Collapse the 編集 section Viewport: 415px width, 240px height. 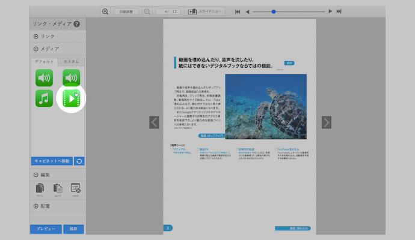(x=36, y=175)
